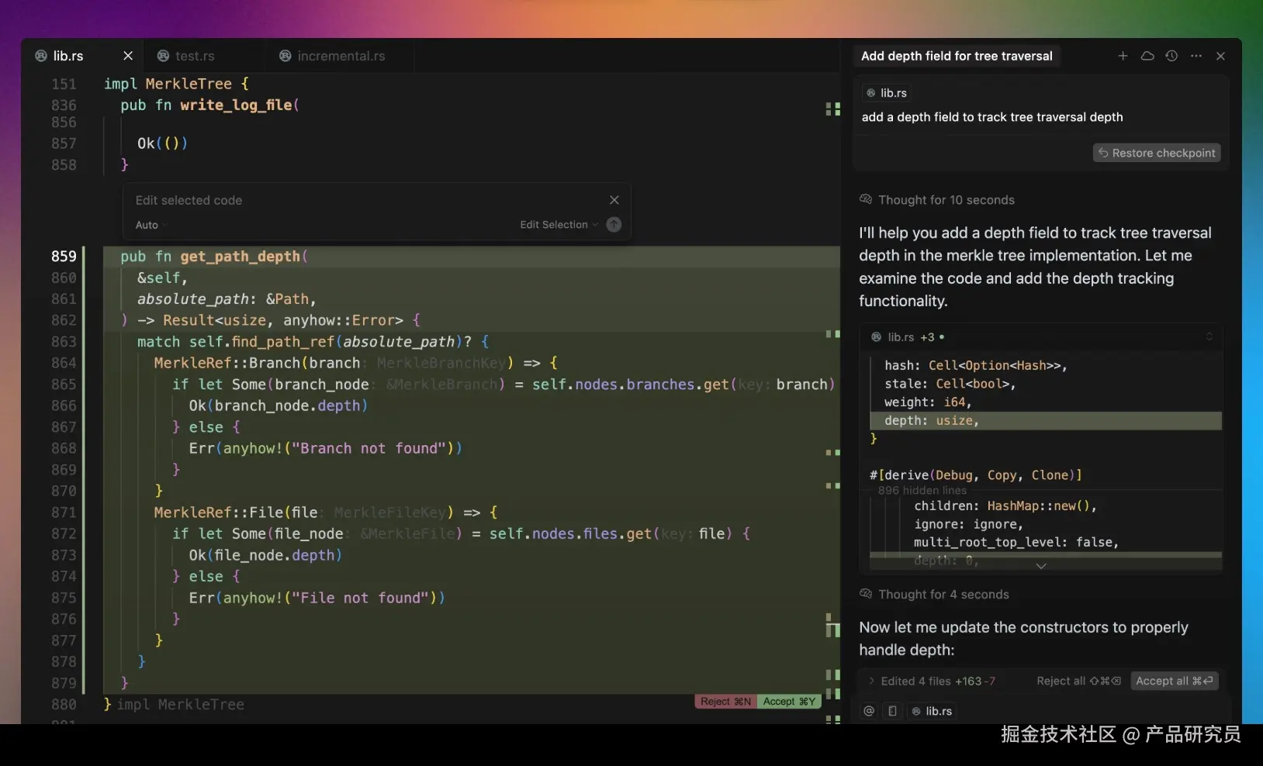Click Reject all for edited files
1263x766 pixels.
(x=1078, y=681)
